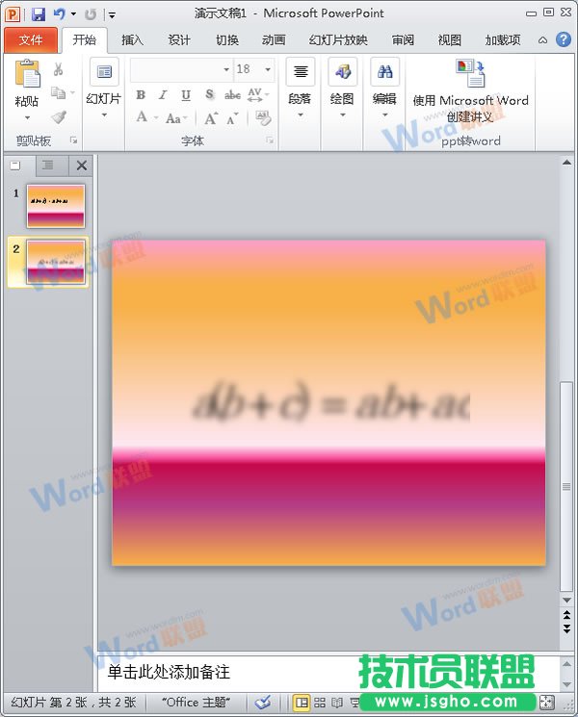Expand the font name combo box

(226, 69)
